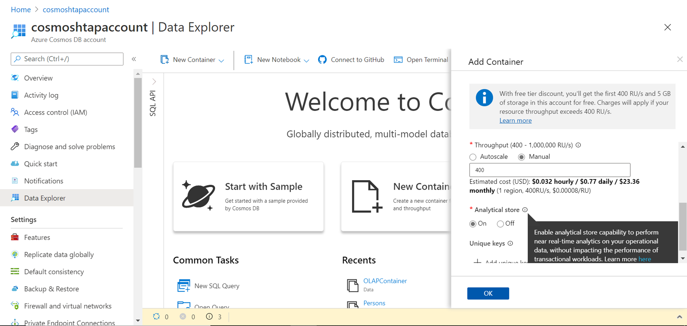687x326 pixels.
Task: Expand the New Container dropdown arrow
Action: [222, 60]
